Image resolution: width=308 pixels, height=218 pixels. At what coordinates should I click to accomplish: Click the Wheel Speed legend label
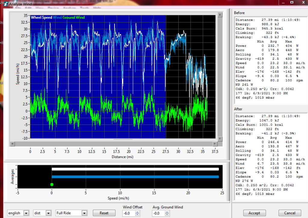(x=42, y=17)
